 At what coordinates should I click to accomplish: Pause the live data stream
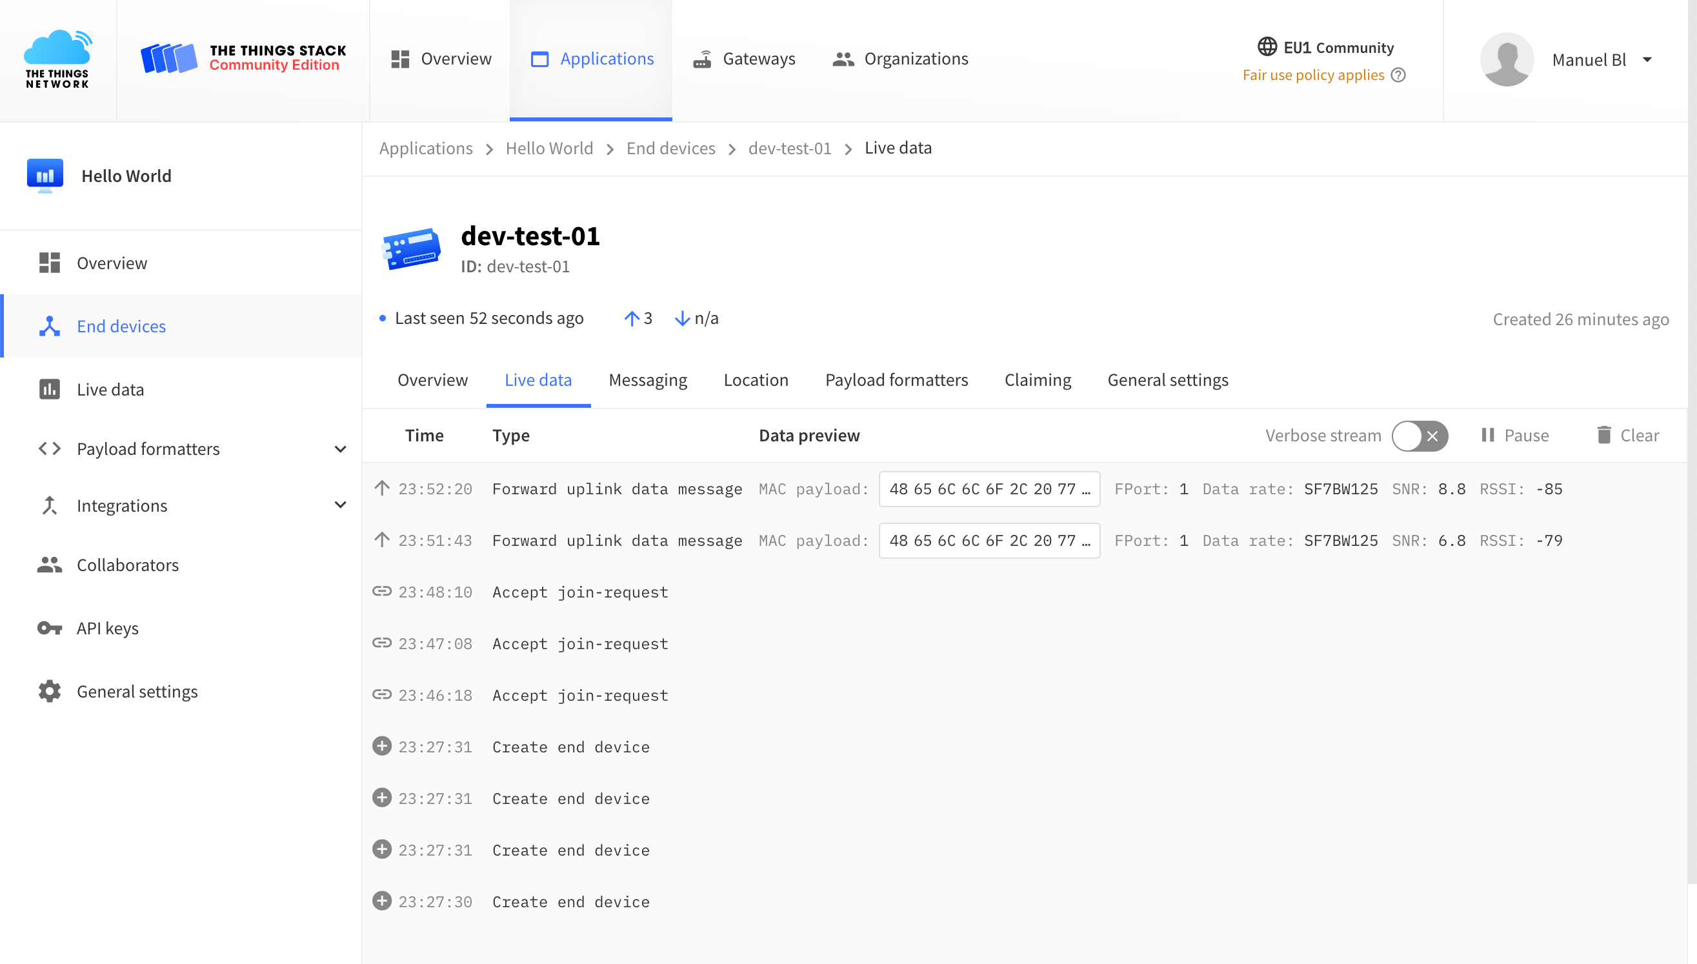click(x=1514, y=436)
